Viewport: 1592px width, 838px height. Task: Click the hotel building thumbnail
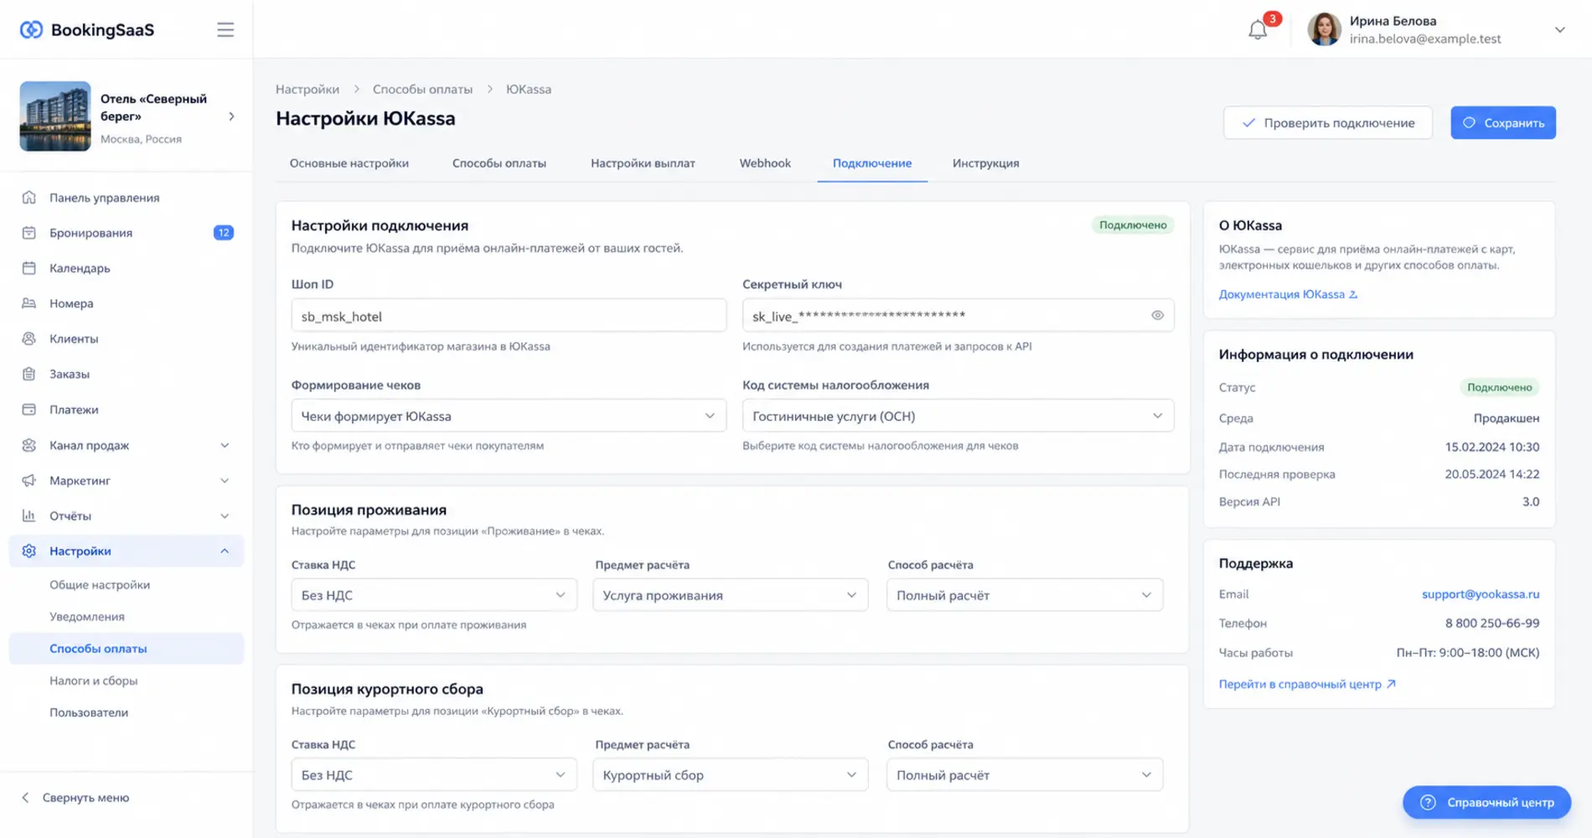click(55, 116)
